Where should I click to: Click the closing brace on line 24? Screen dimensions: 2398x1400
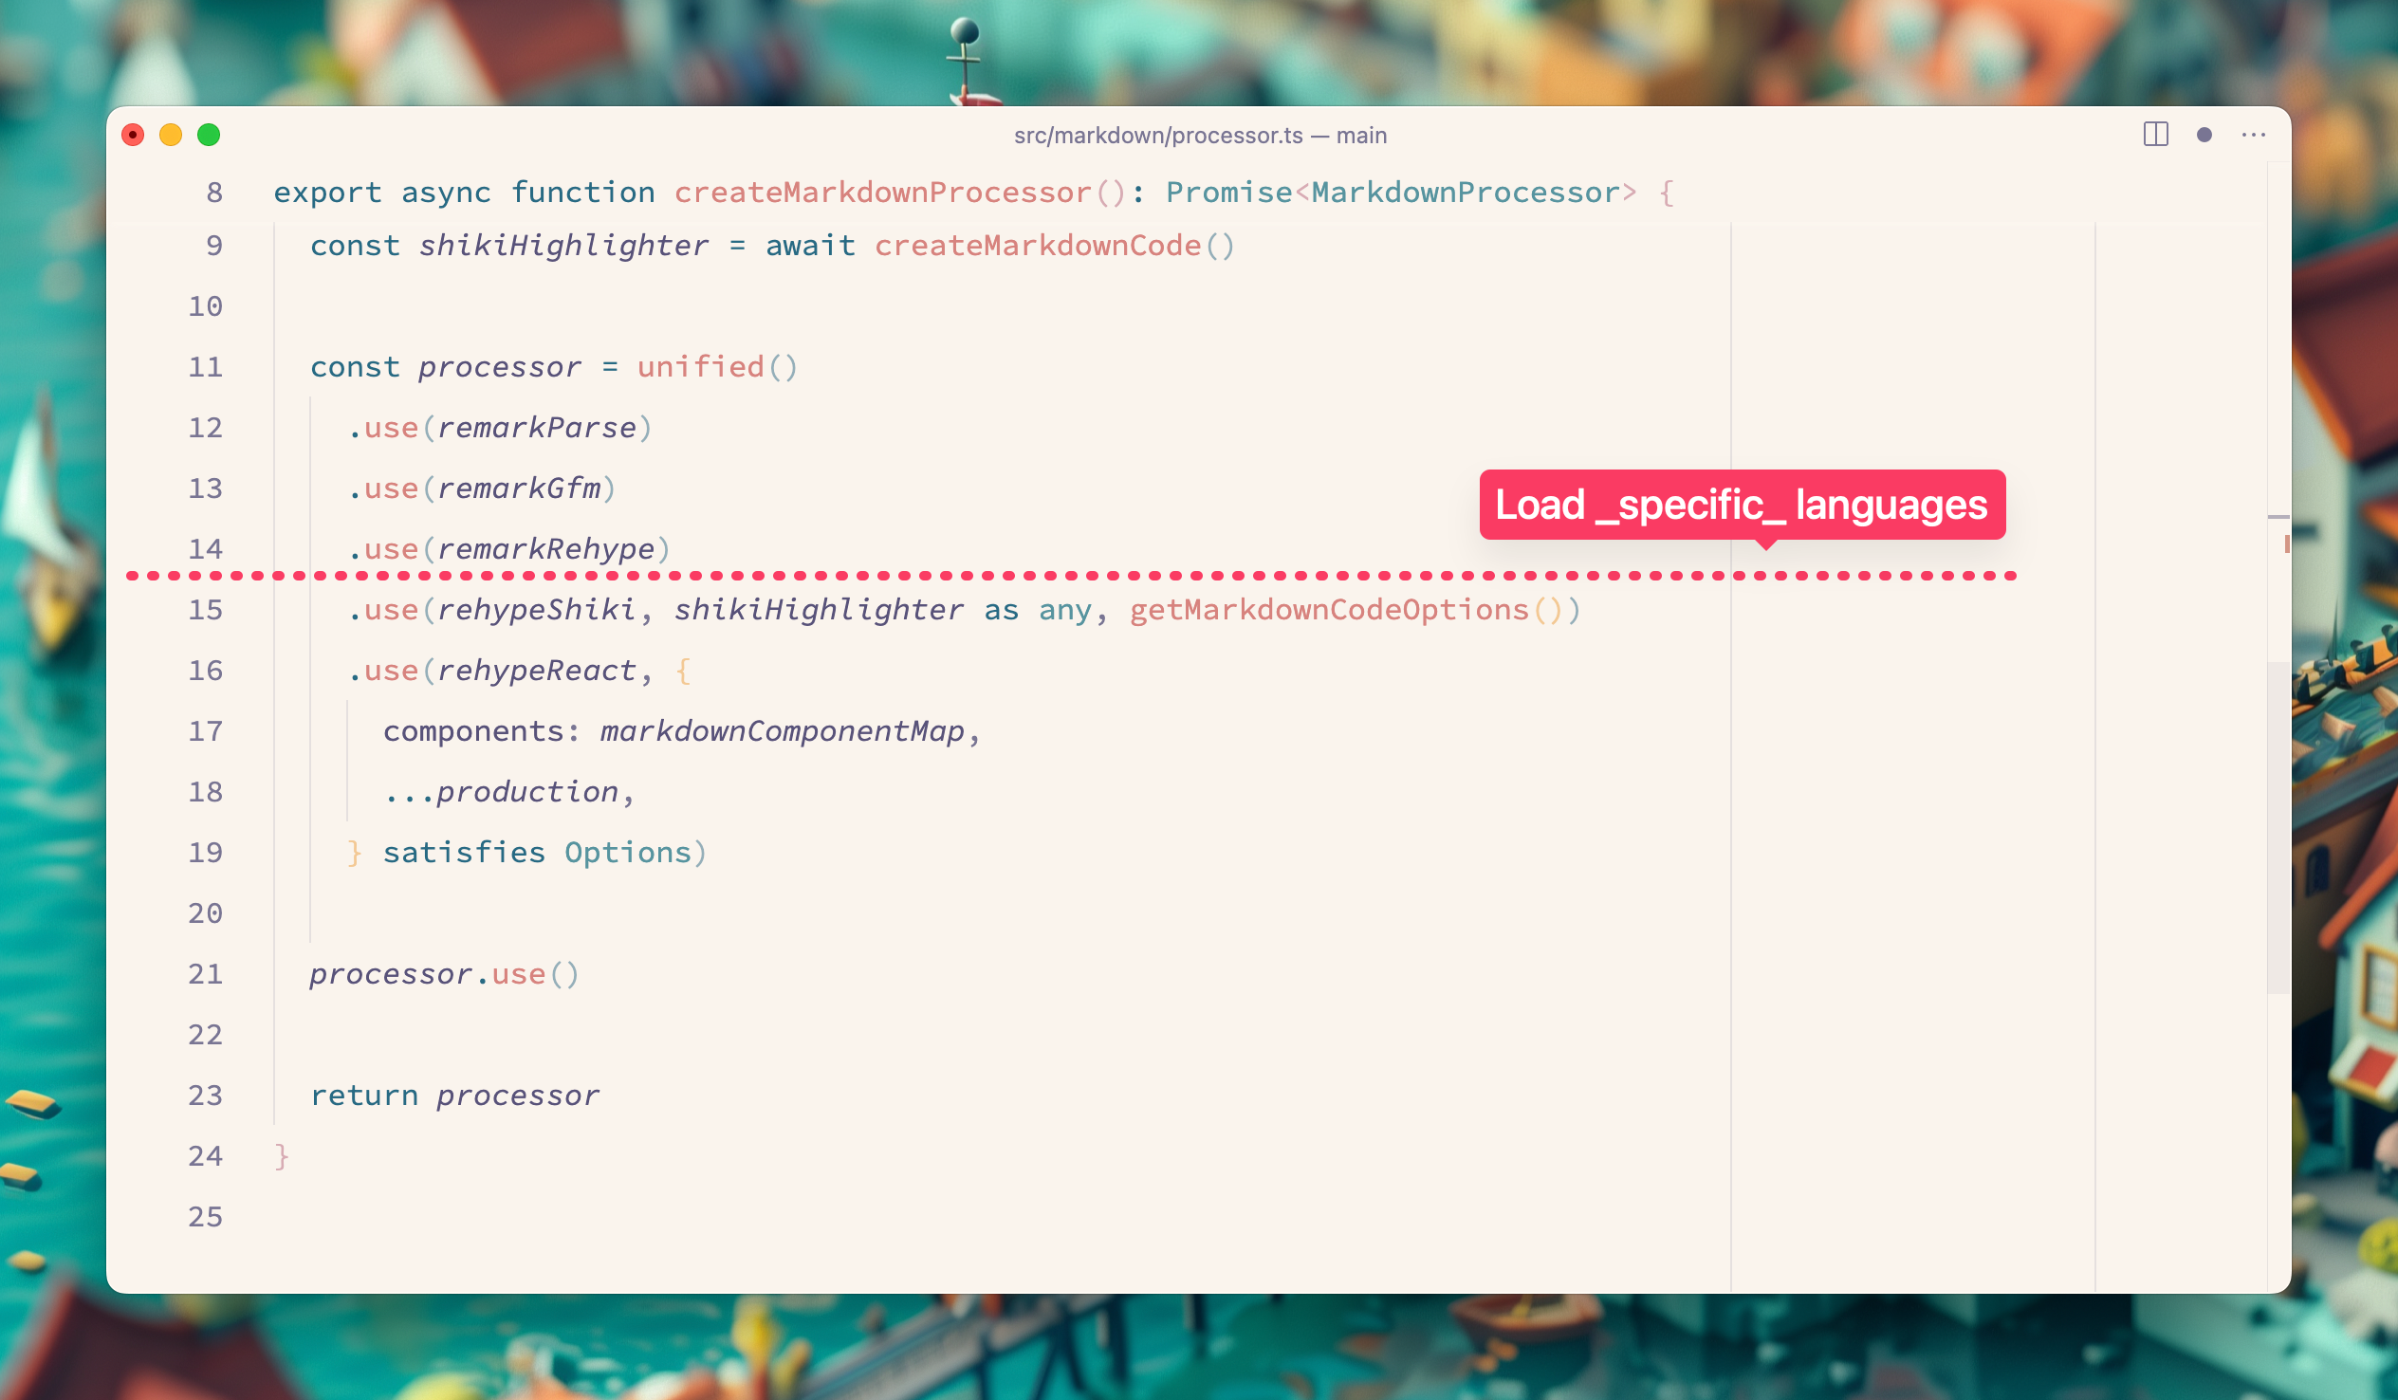click(x=281, y=1156)
